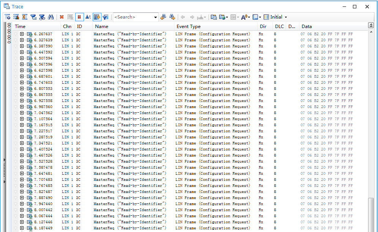Click the up arrow of vertical scrollbar
This screenshot has width=378, height=232.
371,32
